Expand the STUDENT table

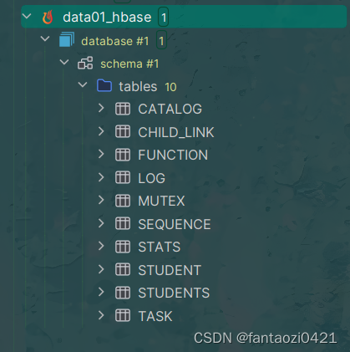(101, 269)
